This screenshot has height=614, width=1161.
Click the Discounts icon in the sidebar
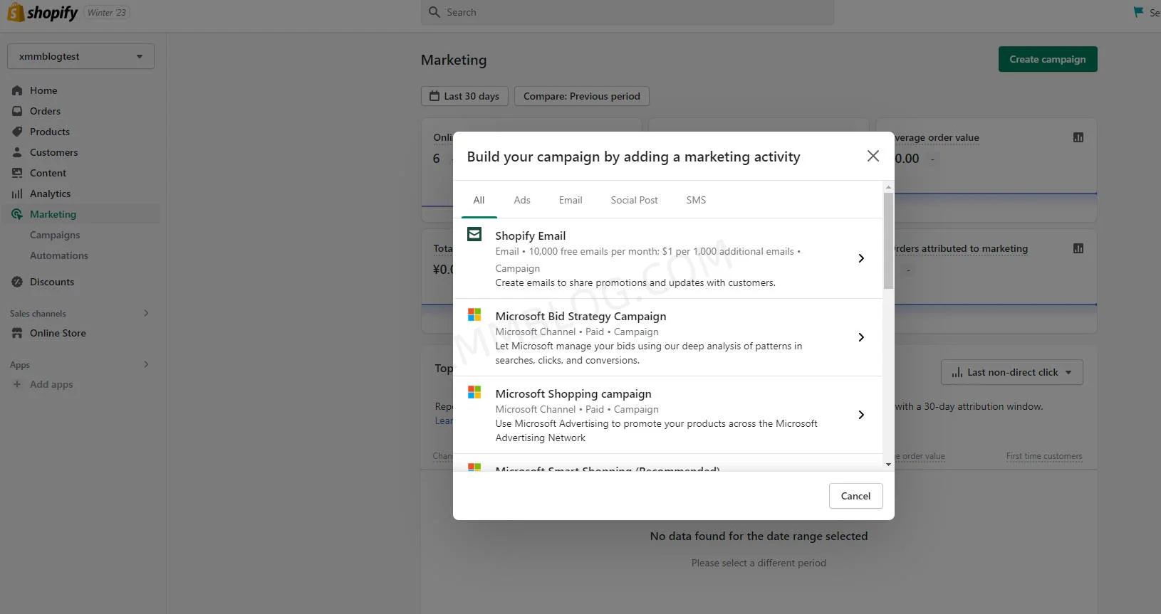click(x=17, y=282)
